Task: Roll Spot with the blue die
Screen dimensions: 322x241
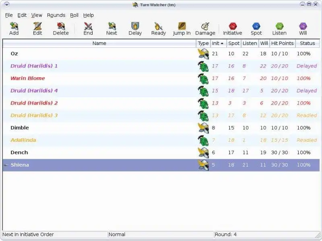Action: pos(256,26)
